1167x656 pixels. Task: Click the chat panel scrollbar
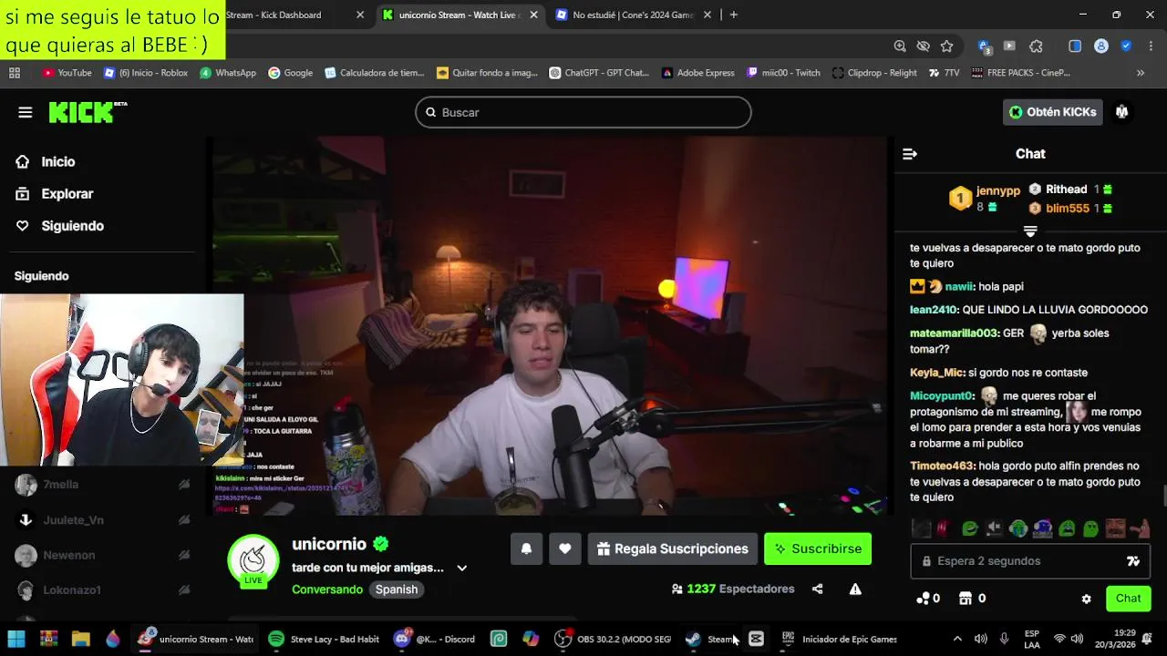1163,497
